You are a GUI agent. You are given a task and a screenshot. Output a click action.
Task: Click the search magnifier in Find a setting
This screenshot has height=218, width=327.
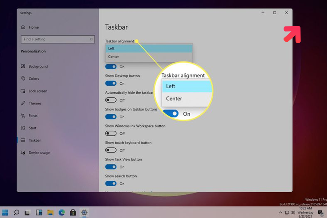[91, 39]
